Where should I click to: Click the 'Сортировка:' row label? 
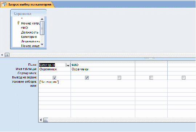tap(27, 73)
